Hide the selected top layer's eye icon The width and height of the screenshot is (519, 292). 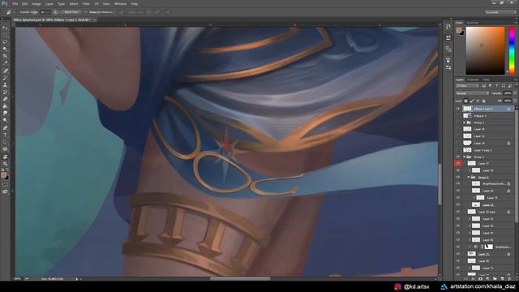point(458,109)
